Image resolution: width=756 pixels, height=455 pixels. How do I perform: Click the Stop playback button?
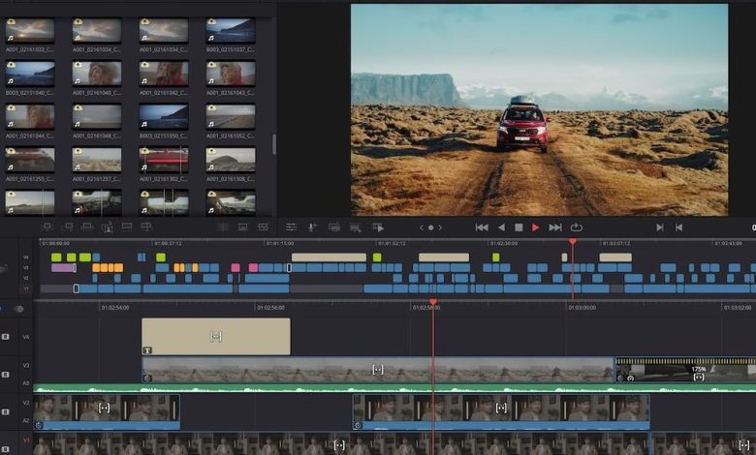click(519, 227)
